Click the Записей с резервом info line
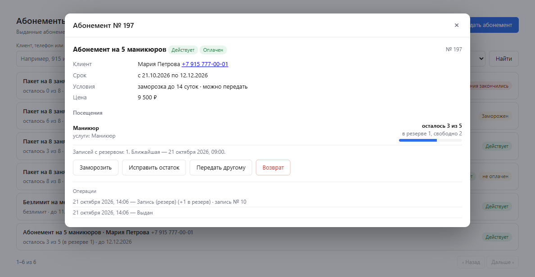The width and height of the screenshot is (535, 277). (149, 152)
